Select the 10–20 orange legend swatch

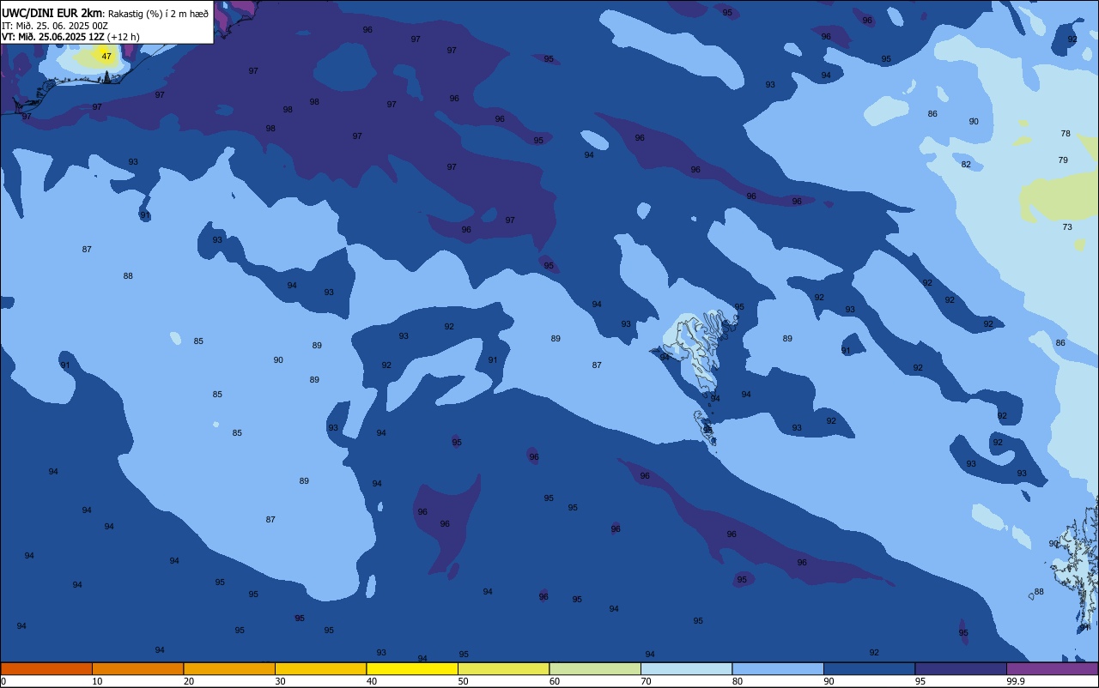point(137,668)
